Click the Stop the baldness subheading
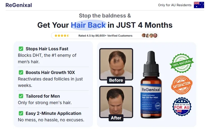The width and height of the screenshot is (206, 131). [x=105, y=16]
